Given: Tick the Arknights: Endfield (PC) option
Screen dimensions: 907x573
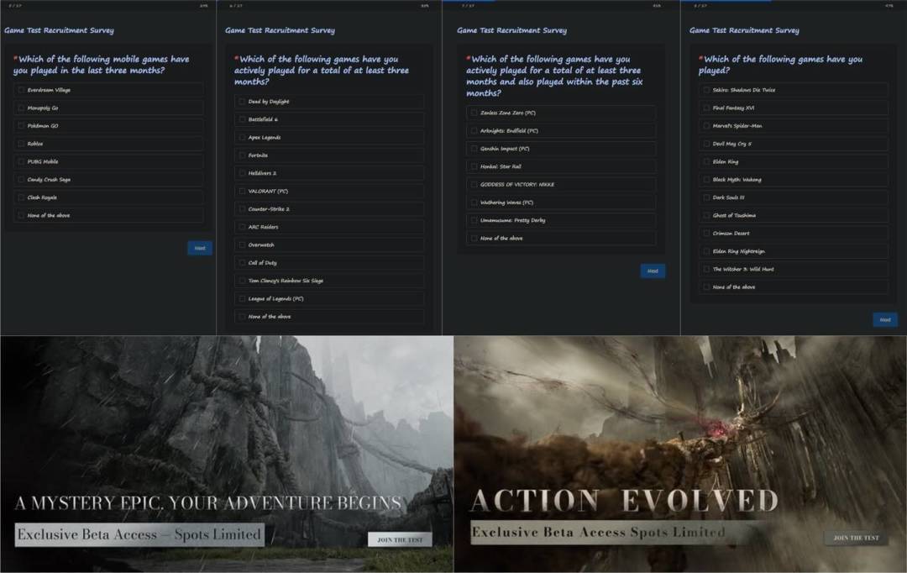Looking at the screenshot, I should click(x=561, y=131).
